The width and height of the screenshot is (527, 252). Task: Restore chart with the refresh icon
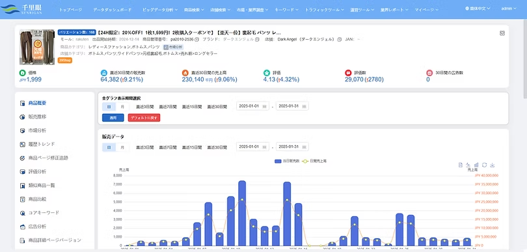484,165
